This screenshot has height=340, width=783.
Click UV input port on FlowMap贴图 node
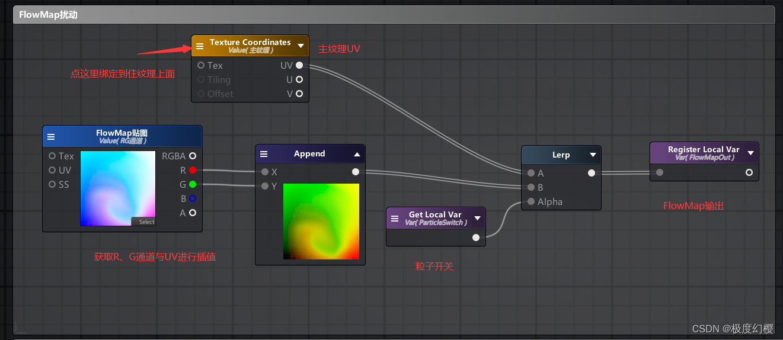[x=52, y=170]
